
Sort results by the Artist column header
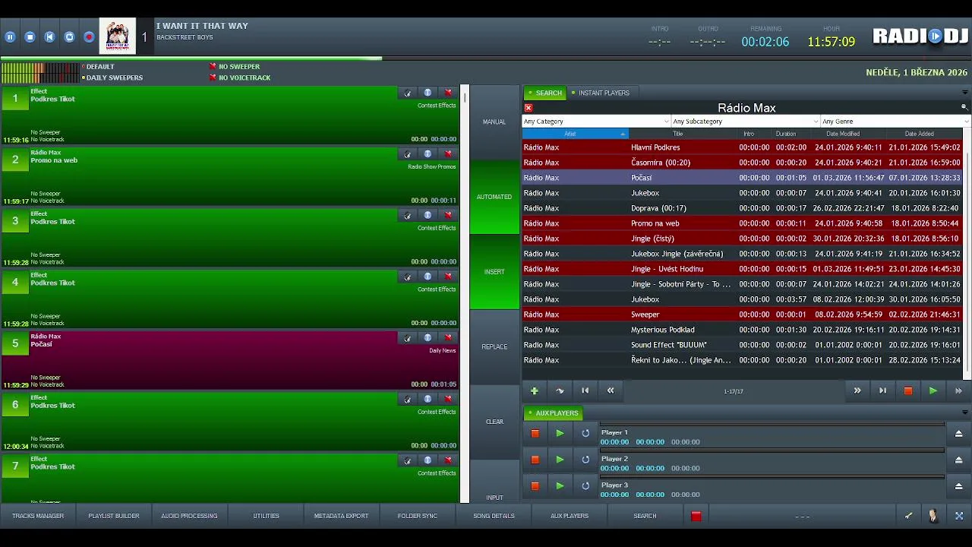575,134
